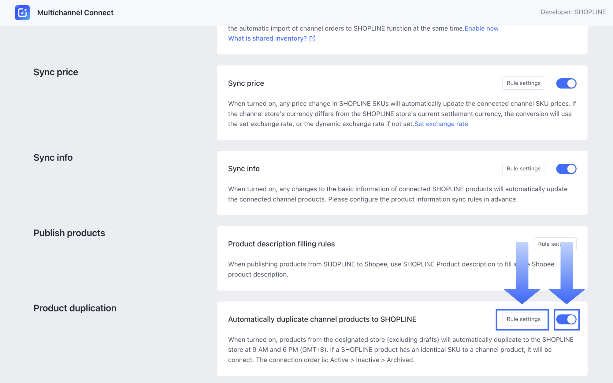Select the bold "Sync price" left section heading
This screenshot has width=613, height=383.
(56, 72)
